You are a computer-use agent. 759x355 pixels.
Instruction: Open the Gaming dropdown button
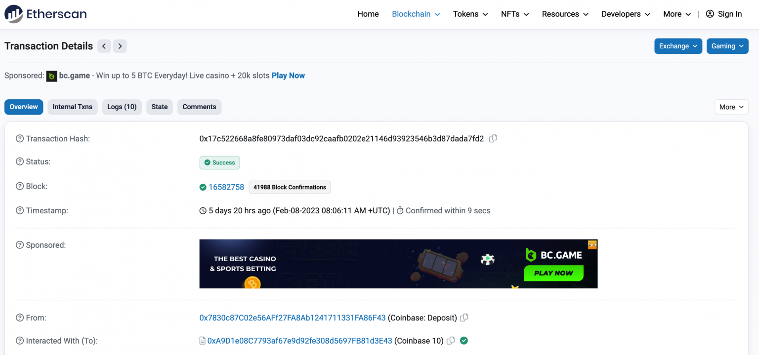click(x=727, y=46)
